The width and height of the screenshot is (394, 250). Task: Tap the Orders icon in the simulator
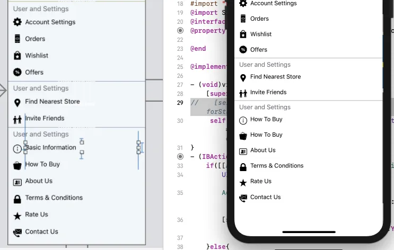pyautogui.click(x=243, y=19)
